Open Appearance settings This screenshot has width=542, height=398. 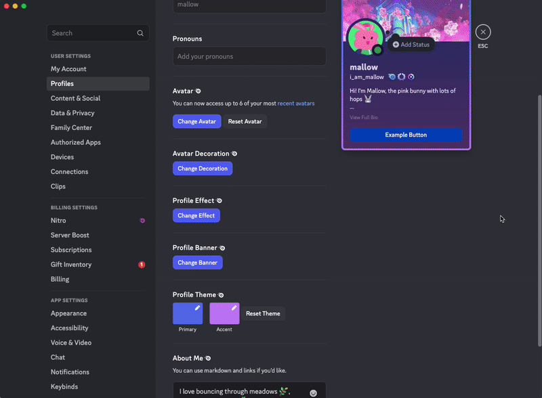click(x=98, y=313)
